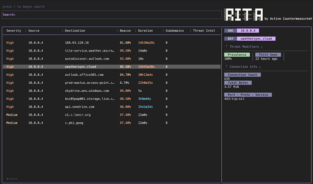Screen dimensions: 313x184
Task: Click the Source column header
Action: tap(34, 30)
